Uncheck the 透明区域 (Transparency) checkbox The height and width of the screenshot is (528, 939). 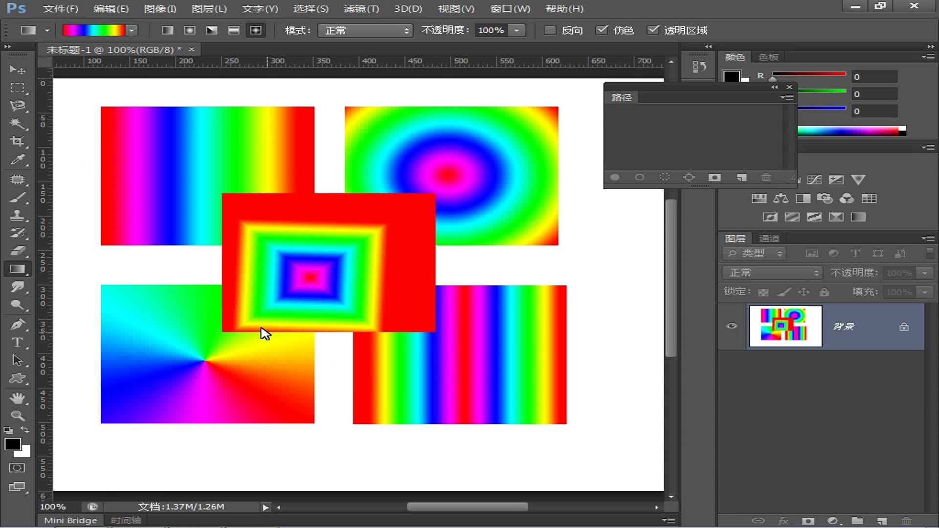(x=653, y=30)
